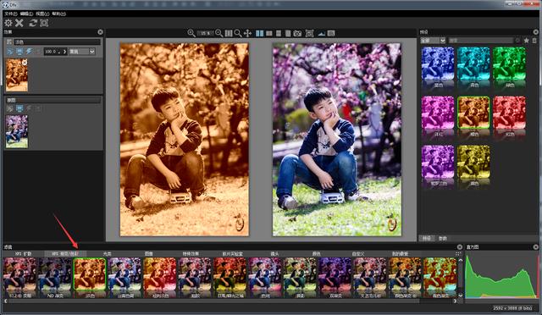Click the filter strip expand grid icon
This screenshot has height=315, width=542.
tap(458, 254)
